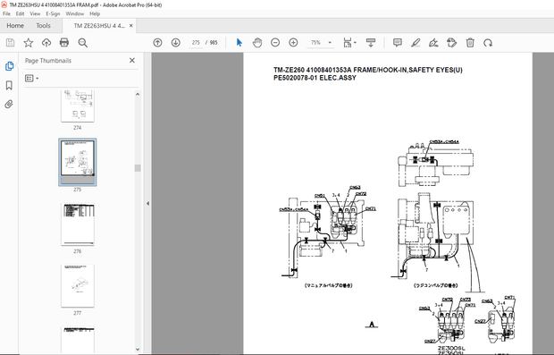Close the Page Thumbnails panel
The image size is (554, 355).
click(132, 61)
